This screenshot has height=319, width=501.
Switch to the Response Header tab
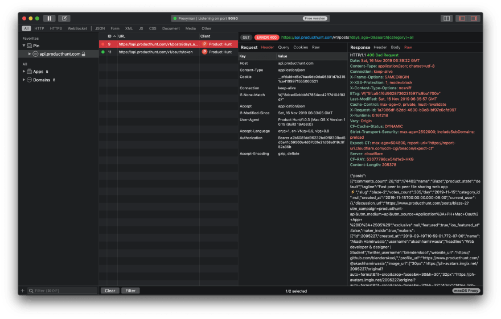pos(380,47)
